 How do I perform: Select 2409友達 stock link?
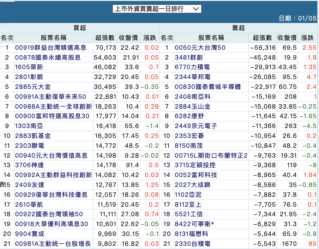[29, 185]
